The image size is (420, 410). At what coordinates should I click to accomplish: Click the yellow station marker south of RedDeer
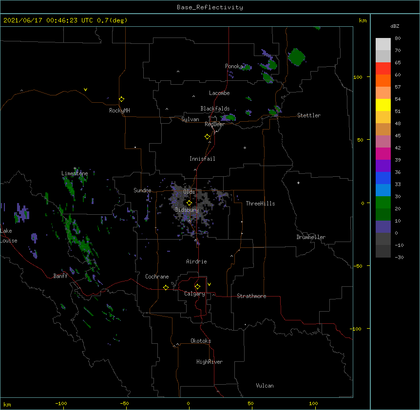207,137
